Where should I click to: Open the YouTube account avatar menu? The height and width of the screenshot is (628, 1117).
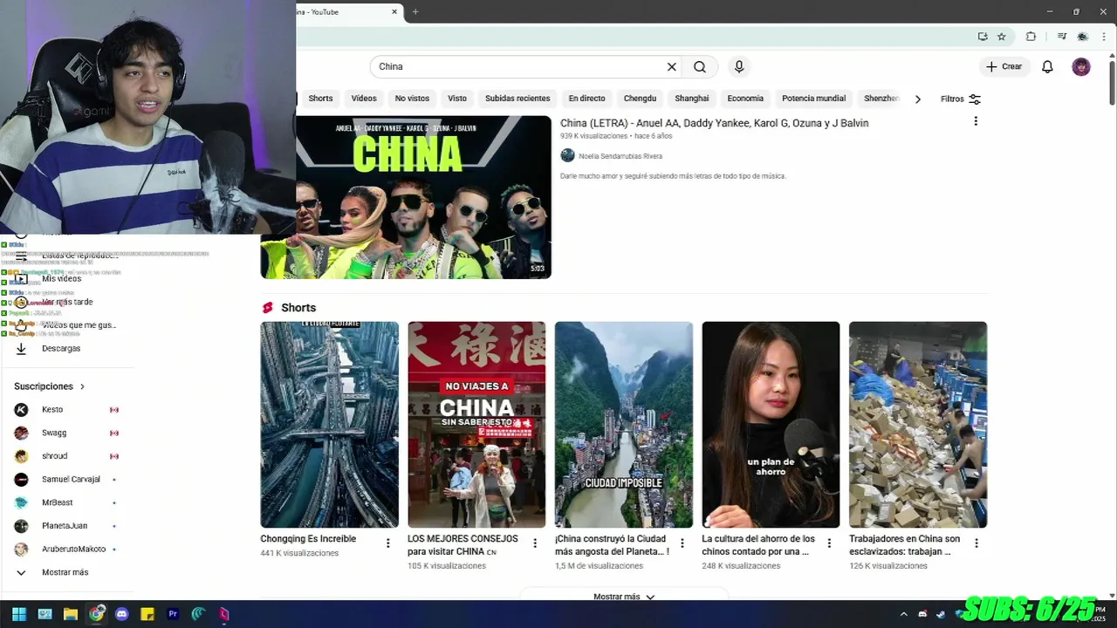coord(1081,66)
